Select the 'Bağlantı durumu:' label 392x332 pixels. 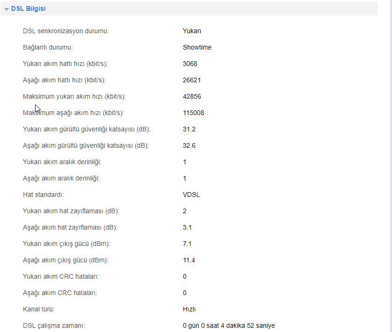[x=48, y=47]
